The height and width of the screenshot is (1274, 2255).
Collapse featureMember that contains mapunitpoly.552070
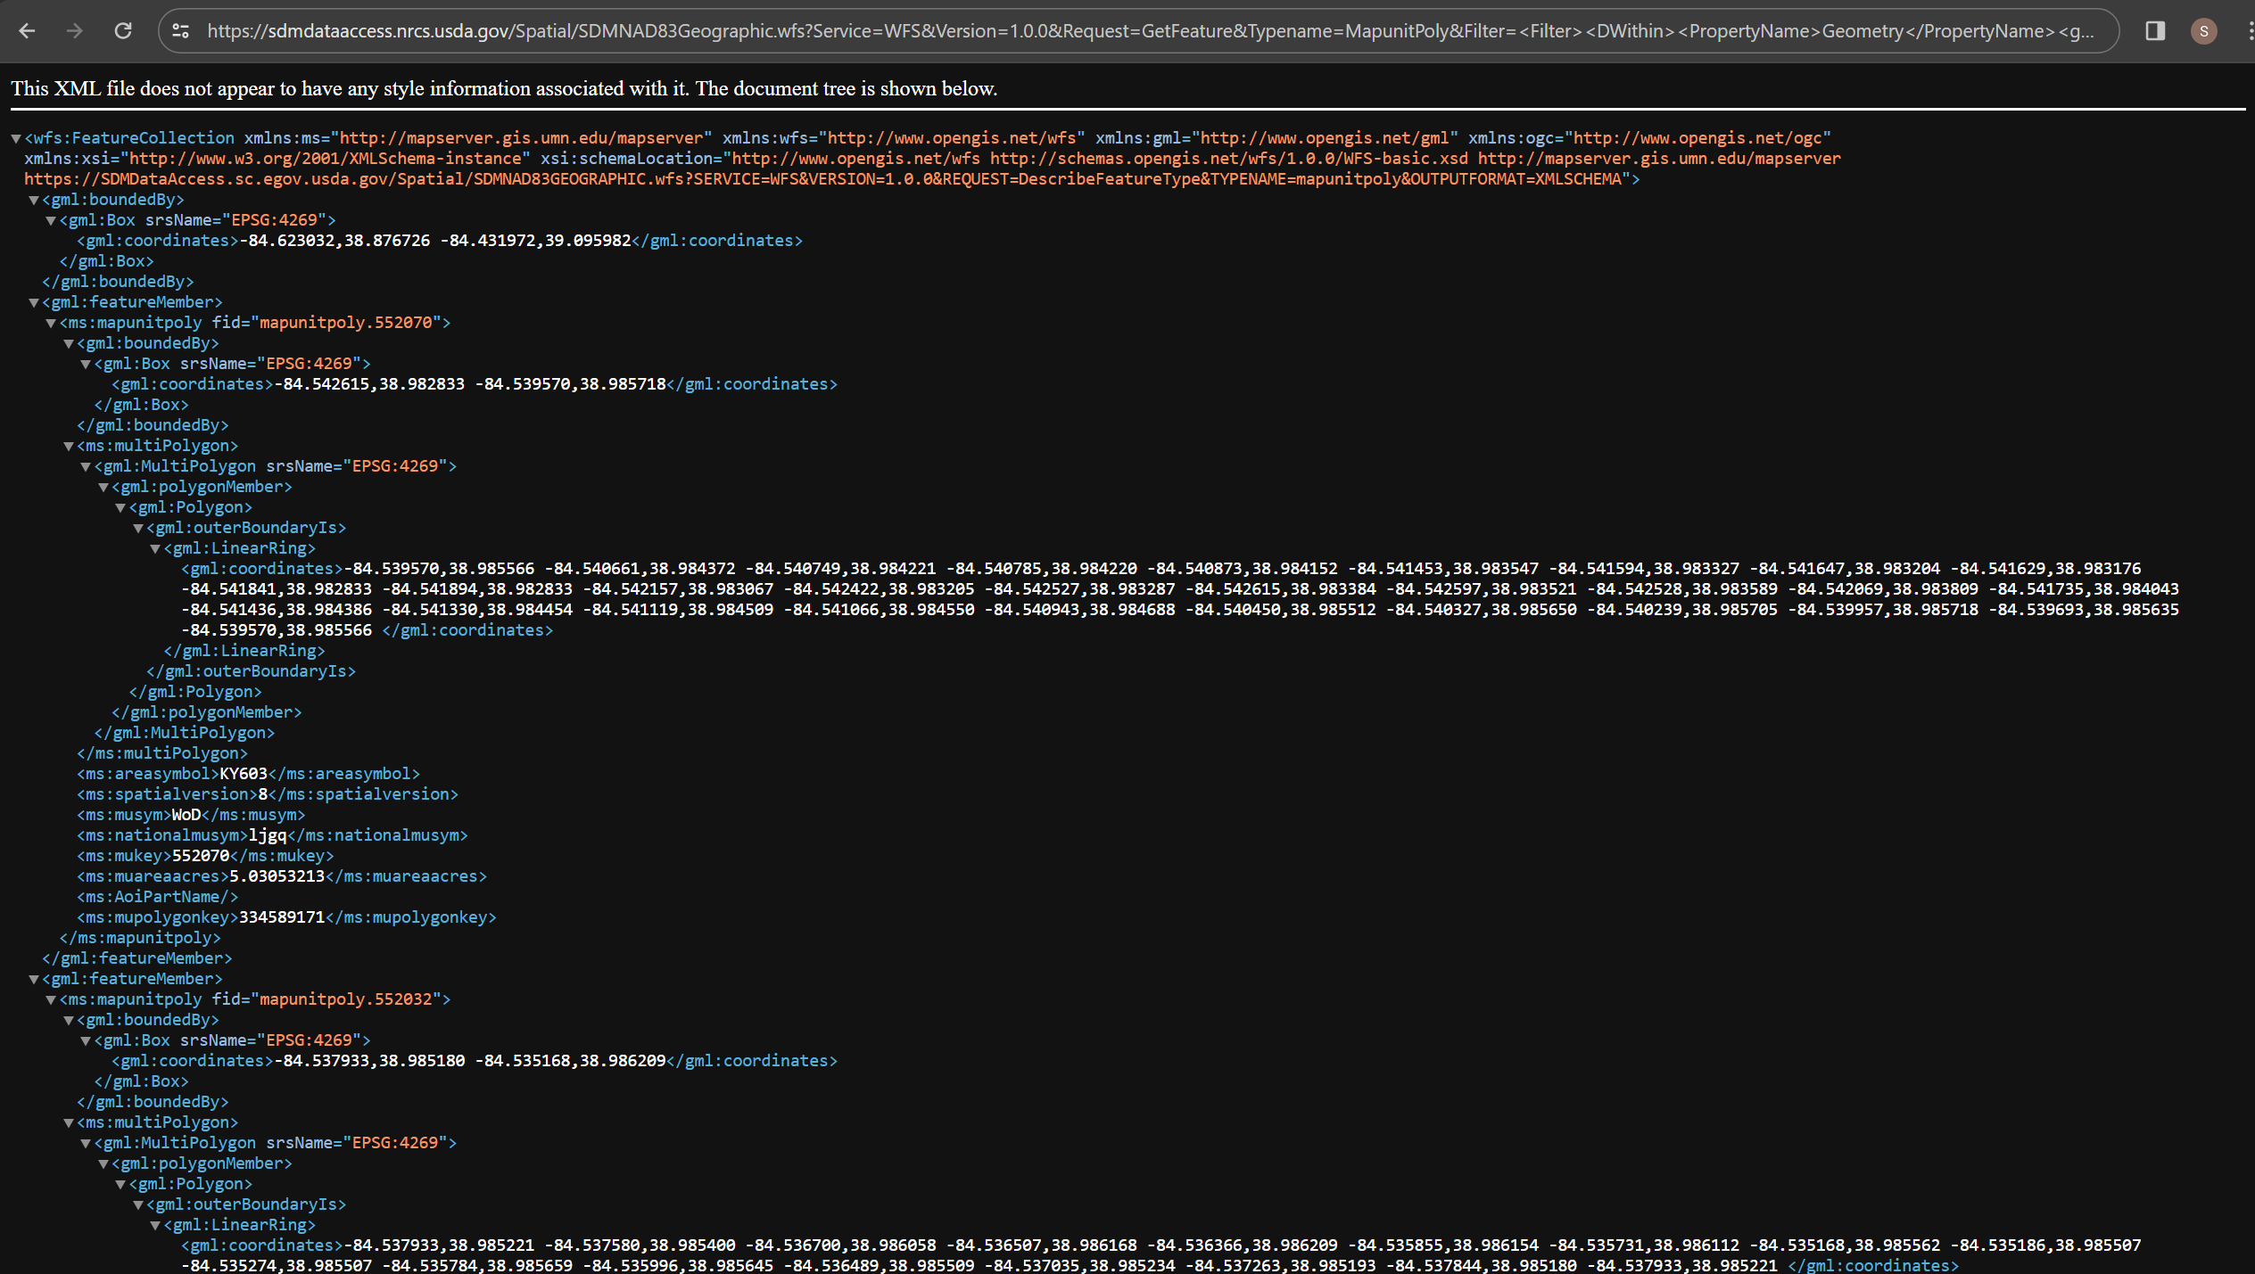click(34, 302)
